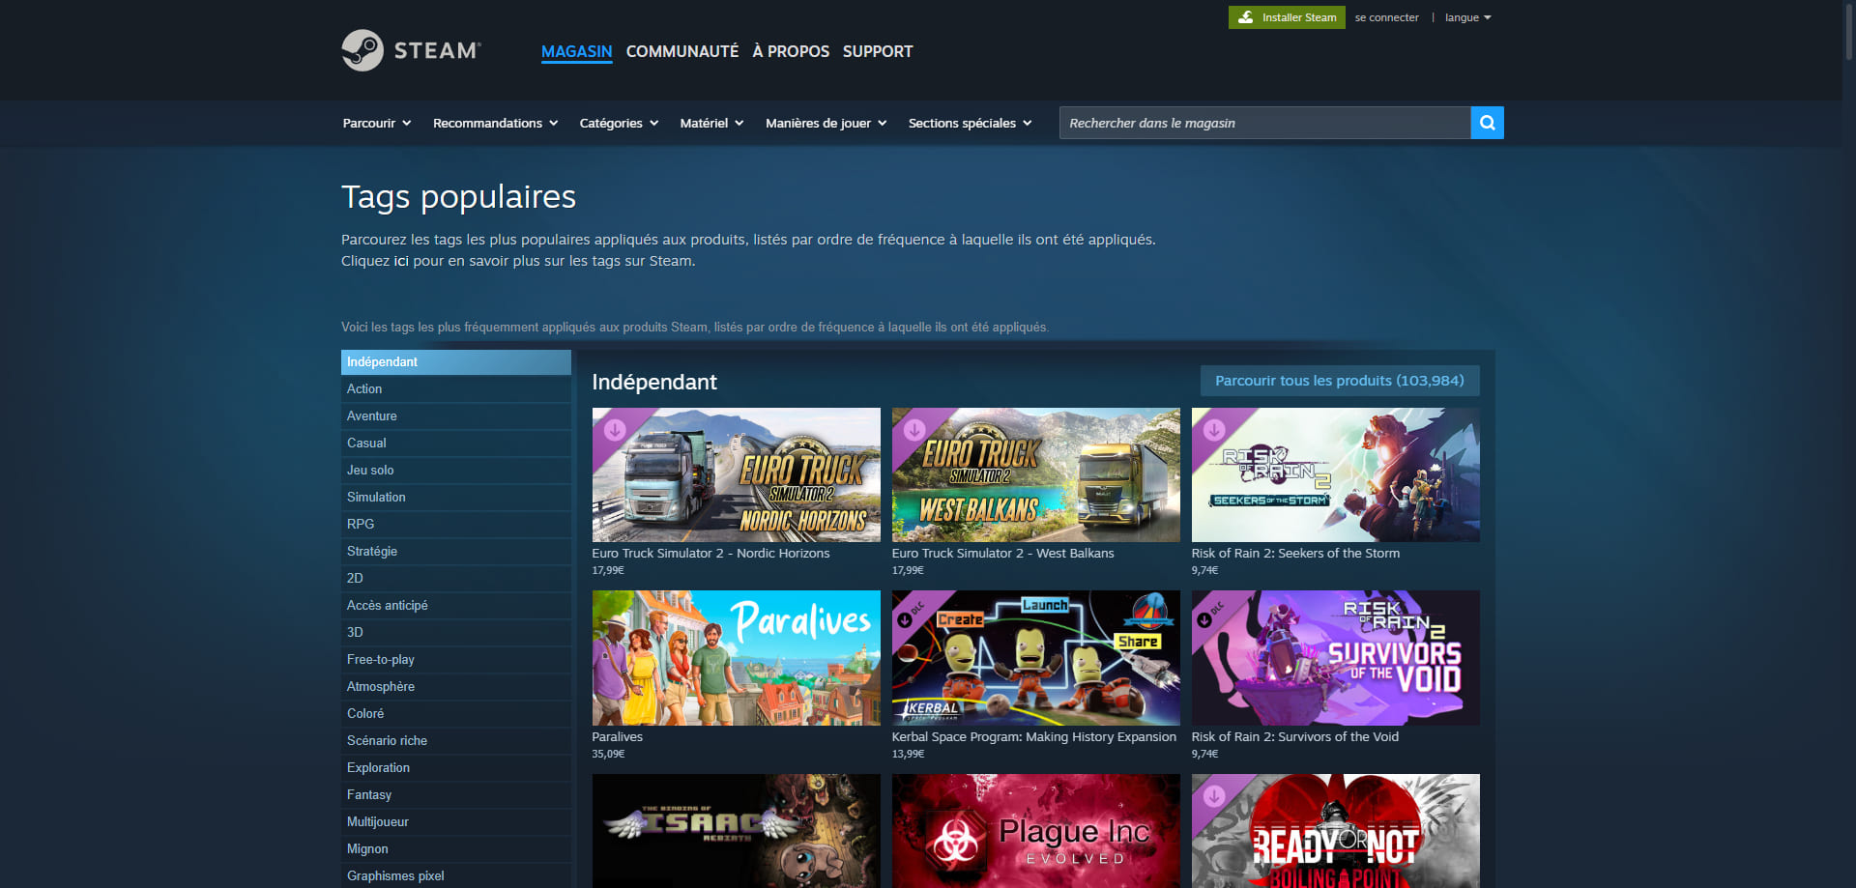Expand the Sections spéciales dropdown
1856x888 pixels.
[x=970, y=123]
